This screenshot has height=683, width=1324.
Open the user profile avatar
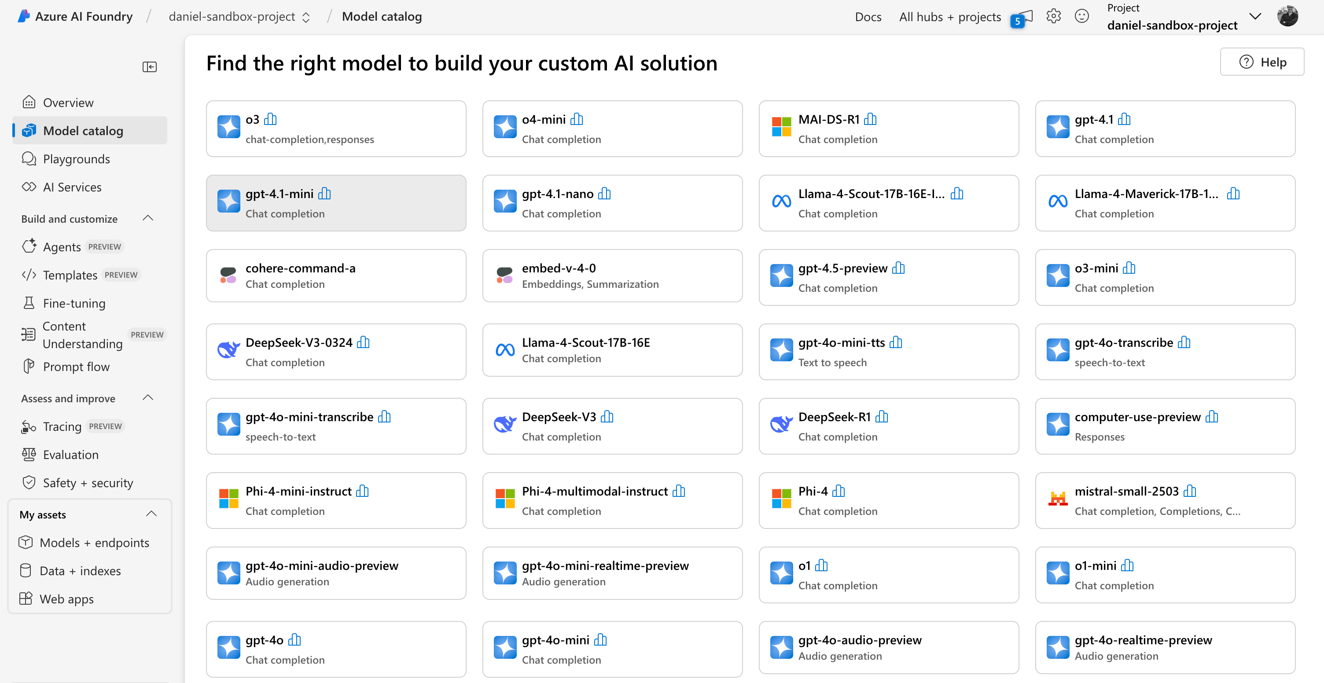click(1287, 16)
